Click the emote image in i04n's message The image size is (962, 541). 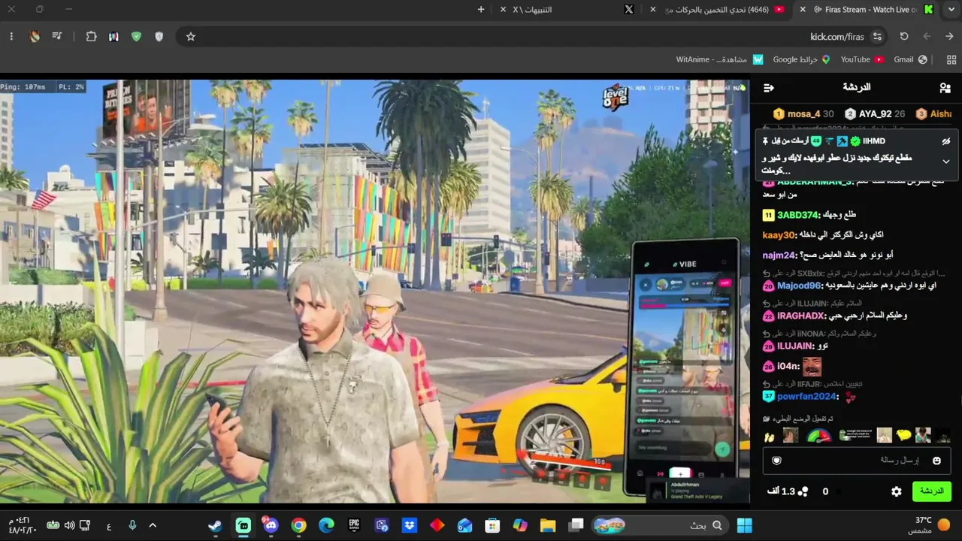click(x=812, y=367)
